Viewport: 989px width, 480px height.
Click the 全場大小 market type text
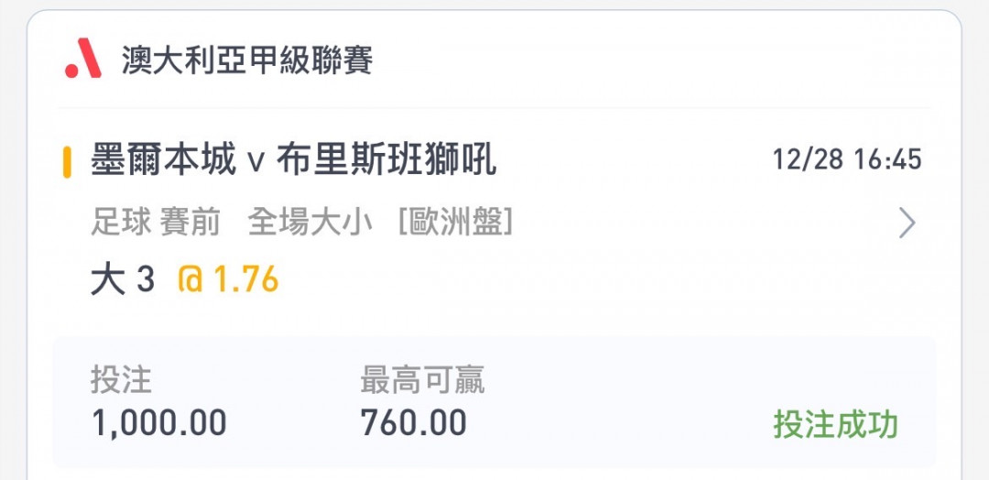click(310, 223)
